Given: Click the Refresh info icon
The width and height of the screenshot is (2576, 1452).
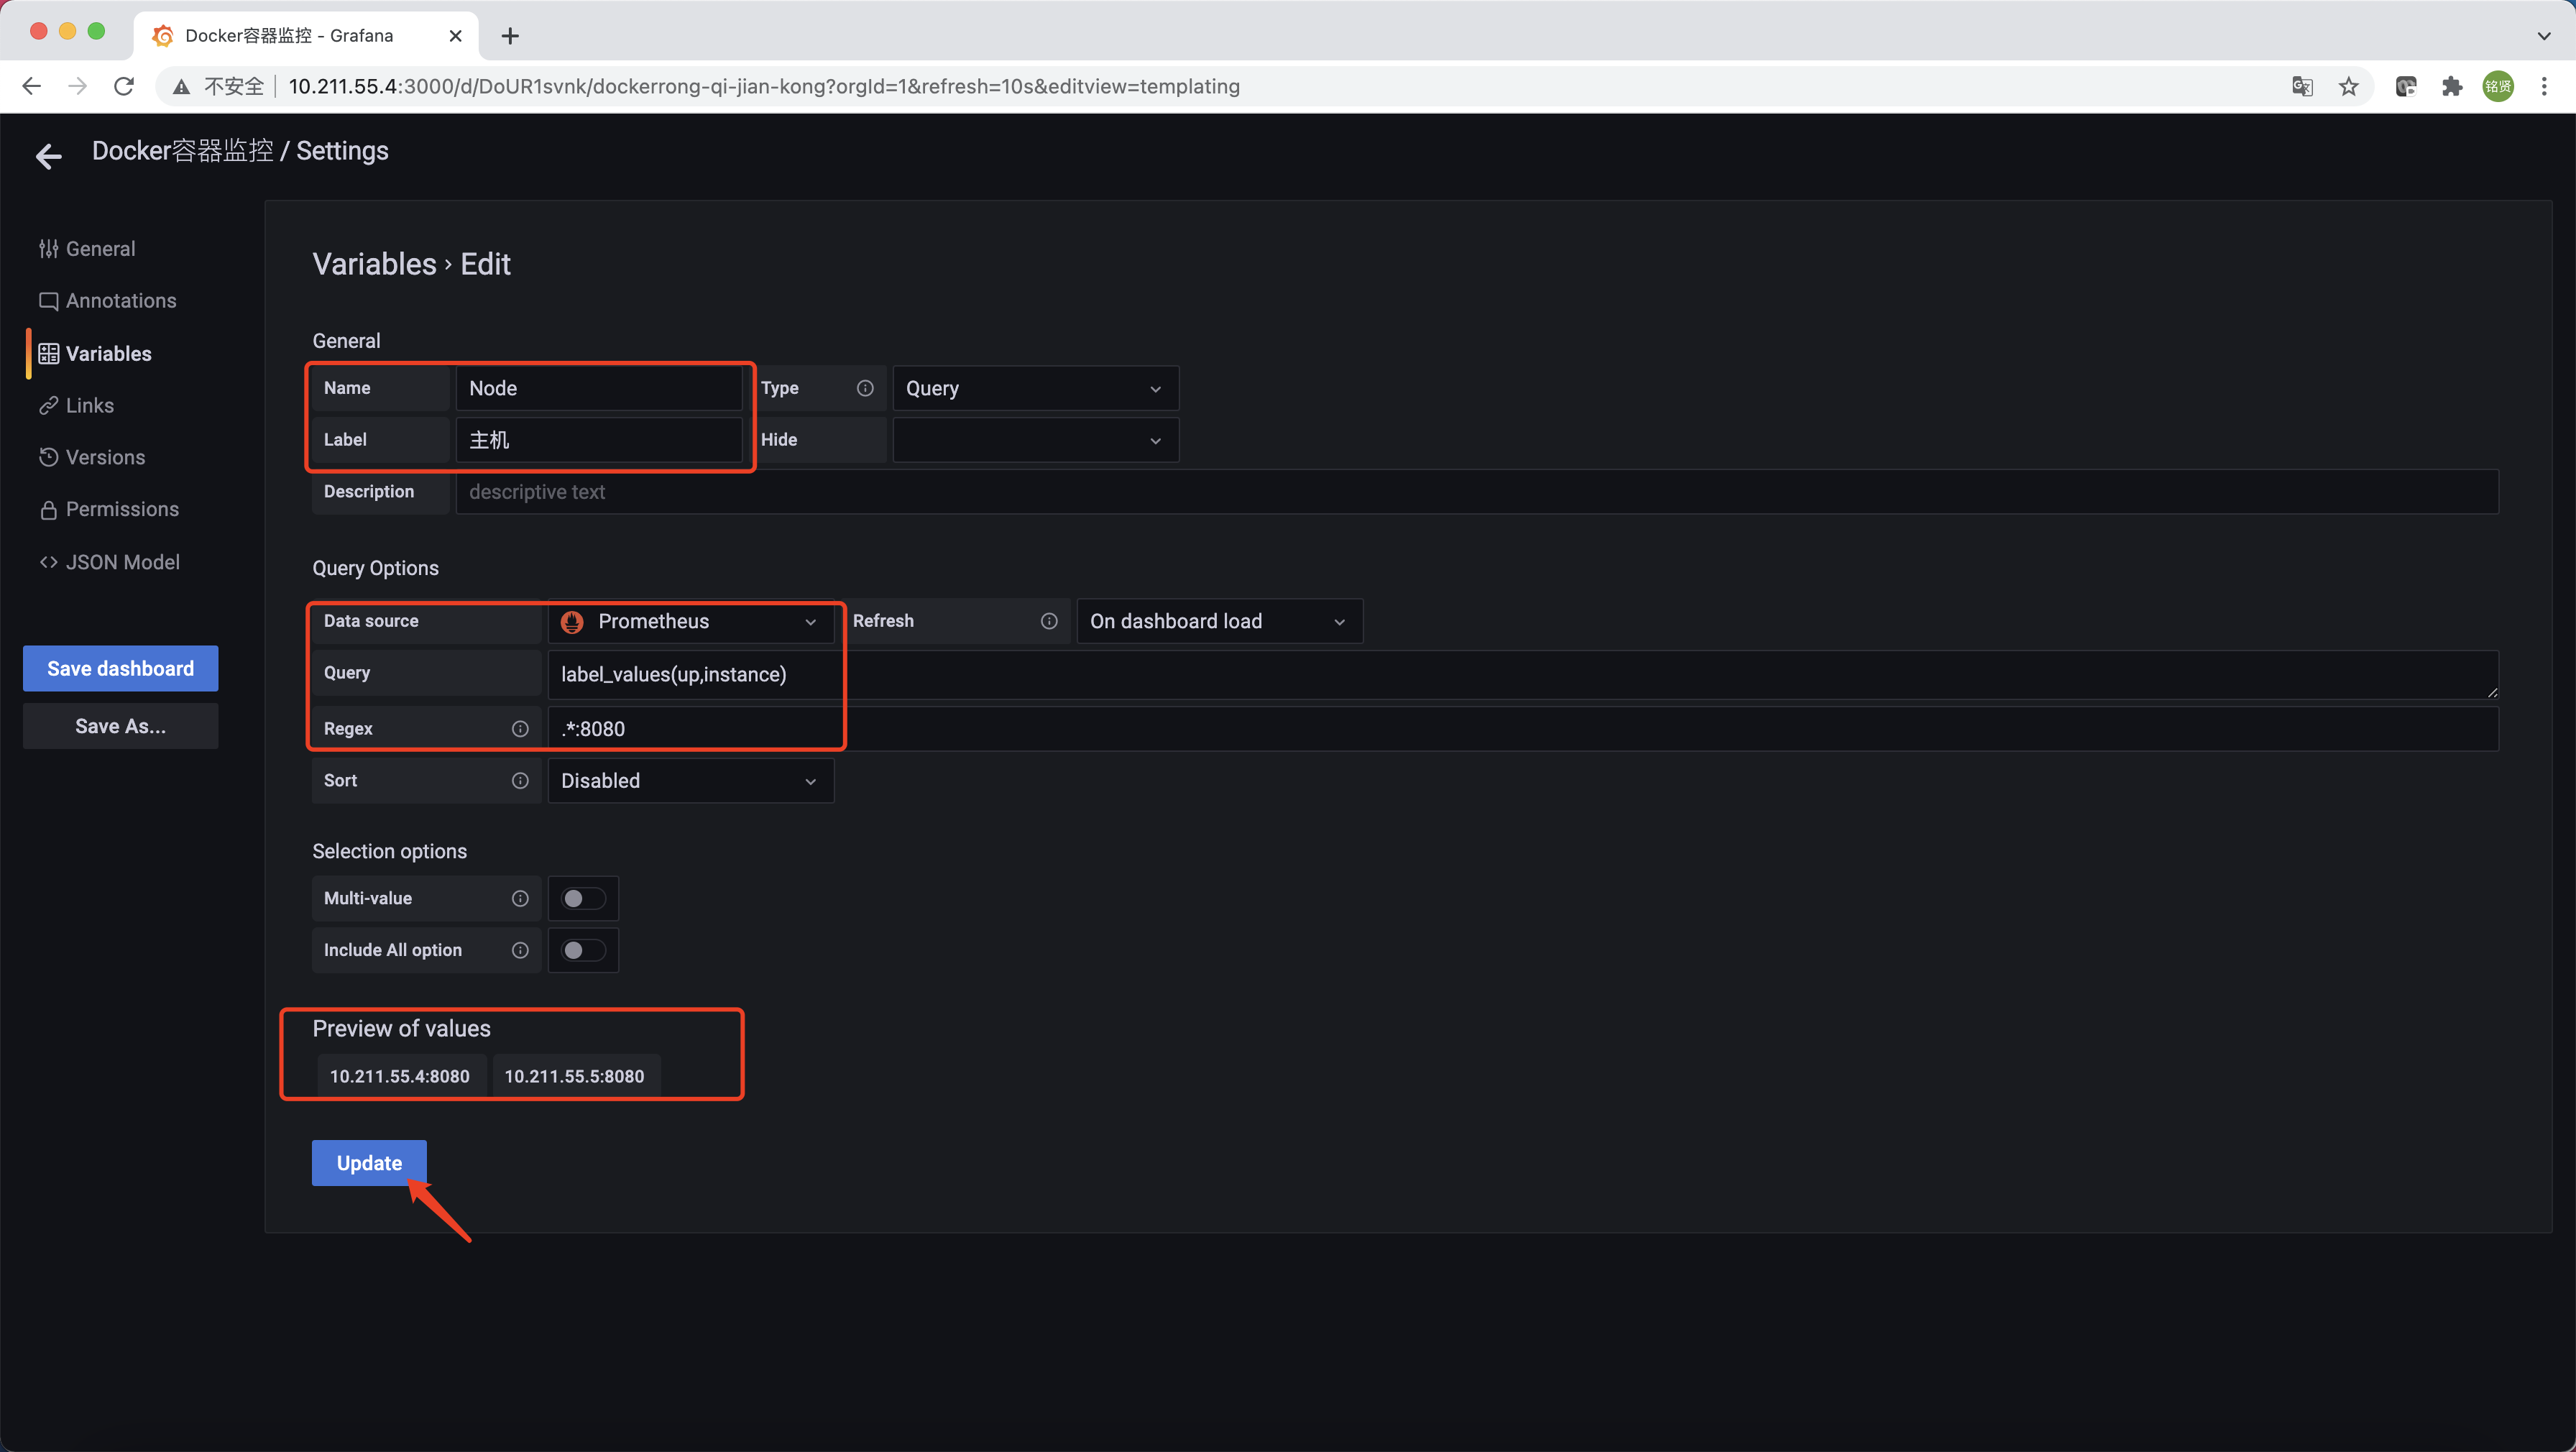Looking at the screenshot, I should (x=1049, y=621).
